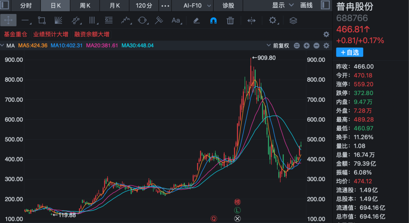
Task: Click the 业绩预计大增 tag
Action: click(x=51, y=34)
